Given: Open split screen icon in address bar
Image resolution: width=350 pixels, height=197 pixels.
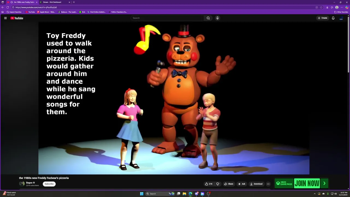Looking at the screenshot, I should click(x=317, y=7).
